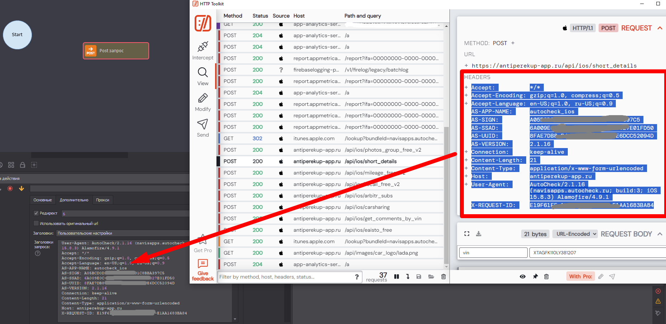Select the /api/ios/carsharing request row

click(x=330, y=207)
